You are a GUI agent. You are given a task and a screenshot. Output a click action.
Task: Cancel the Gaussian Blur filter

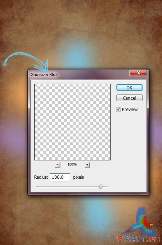(129, 98)
